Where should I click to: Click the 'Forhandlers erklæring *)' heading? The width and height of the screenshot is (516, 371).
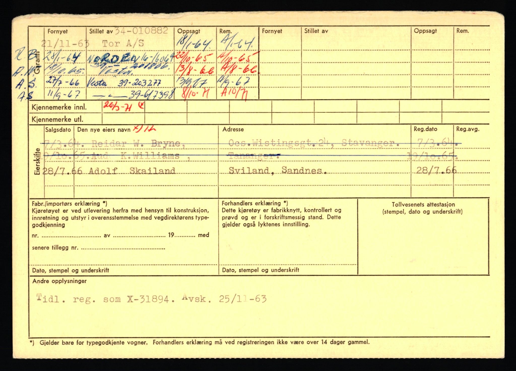coord(255,203)
